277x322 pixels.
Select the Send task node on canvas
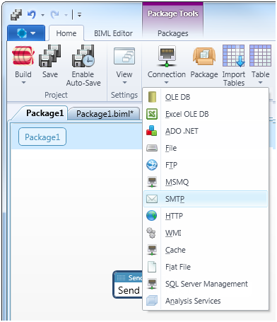[x=128, y=284]
